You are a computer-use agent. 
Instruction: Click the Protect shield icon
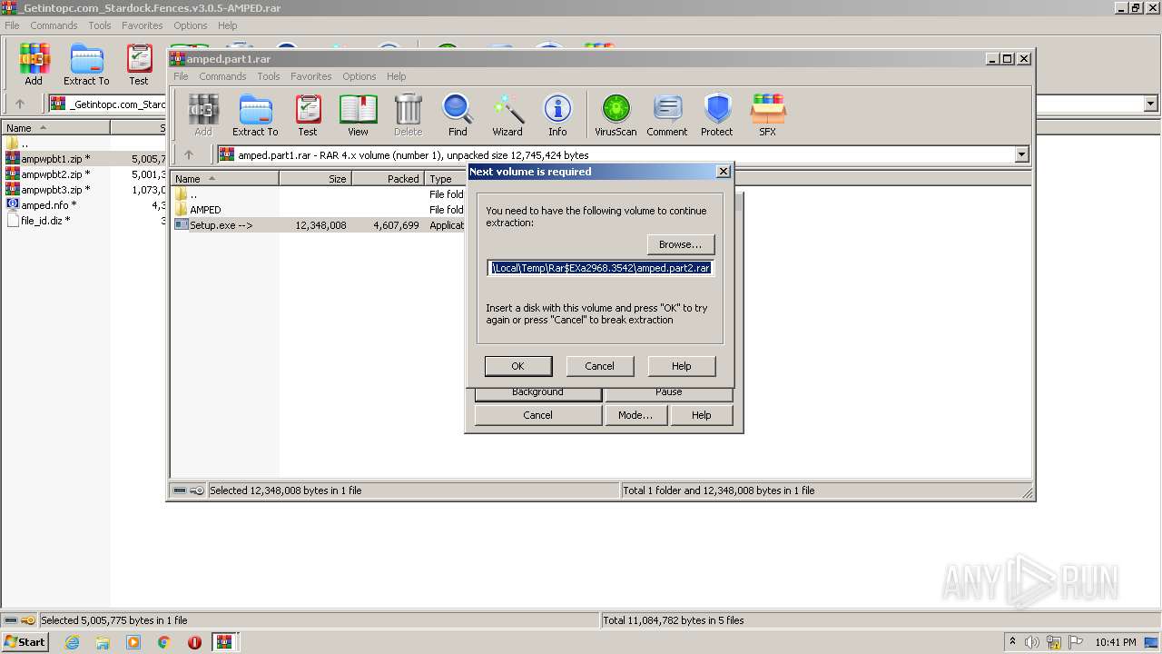pyautogui.click(x=716, y=115)
